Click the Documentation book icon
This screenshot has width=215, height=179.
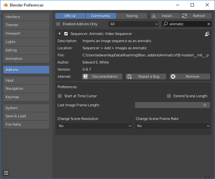pos(86,77)
